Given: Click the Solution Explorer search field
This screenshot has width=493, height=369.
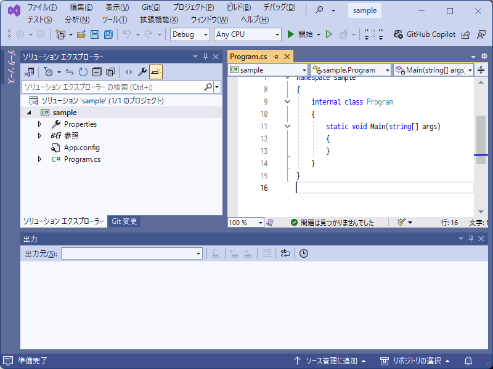Looking at the screenshot, I should pyautogui.click(x=114, y=87).
